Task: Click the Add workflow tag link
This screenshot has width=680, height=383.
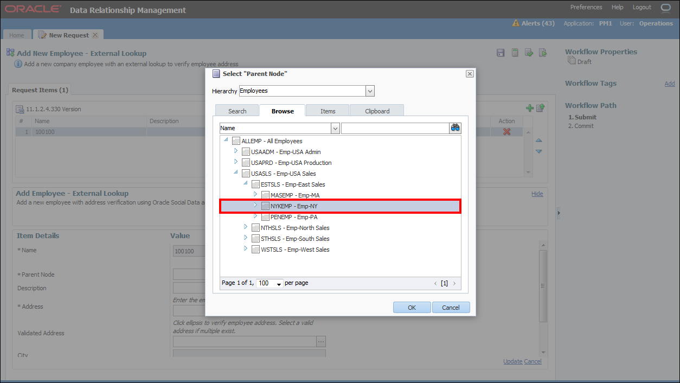Action: (x=670, y=84)
